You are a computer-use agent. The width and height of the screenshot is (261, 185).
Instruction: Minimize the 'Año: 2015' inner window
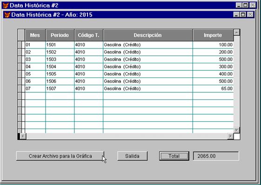pyautogui.click(x=236, y=14)
